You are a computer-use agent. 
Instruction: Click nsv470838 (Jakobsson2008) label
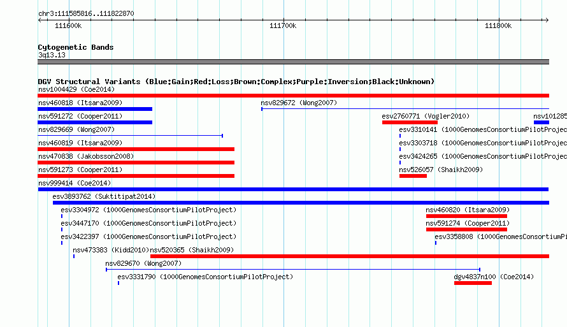click(x=86, y=156)
